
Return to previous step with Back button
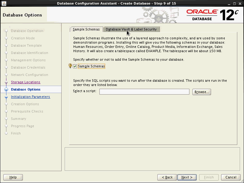(x=167, y=177)
